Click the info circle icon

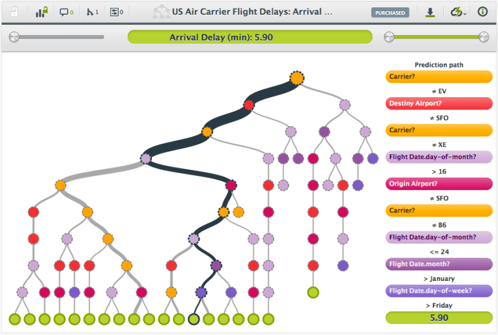(483, 12)
